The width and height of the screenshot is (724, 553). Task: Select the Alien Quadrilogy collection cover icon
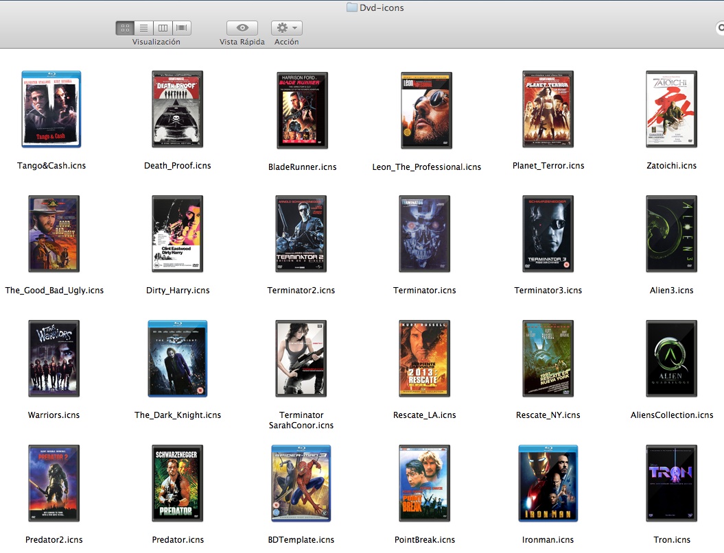click(x=671, y=358)
